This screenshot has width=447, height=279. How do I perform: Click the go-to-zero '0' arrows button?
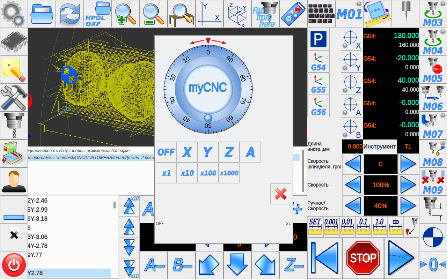tap(433, 265)
